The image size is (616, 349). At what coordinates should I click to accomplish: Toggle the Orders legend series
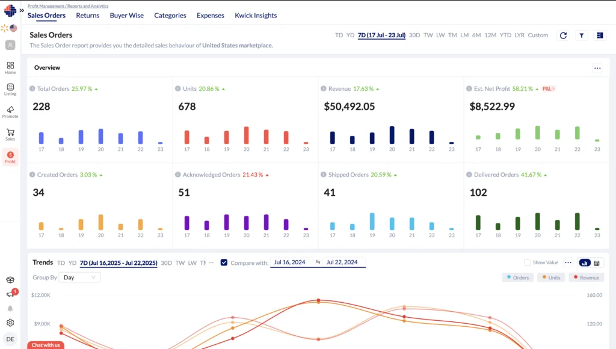[x=518, y=278]
